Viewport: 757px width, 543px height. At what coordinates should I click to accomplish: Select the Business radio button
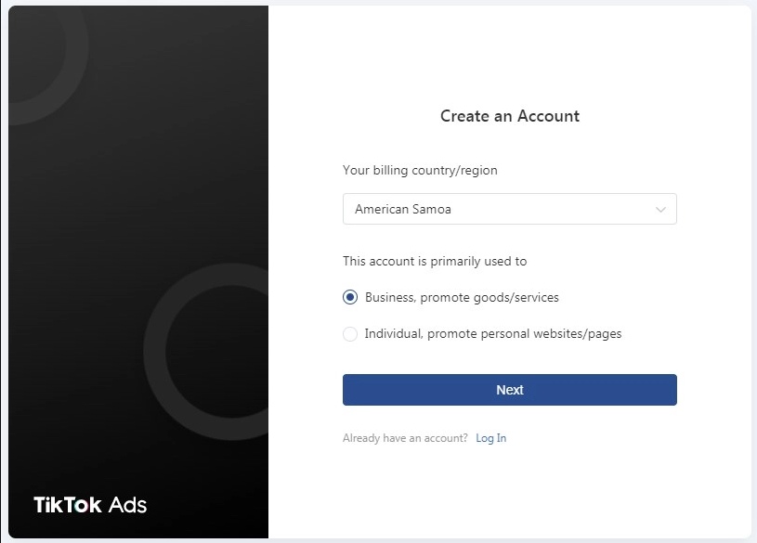[350, 297]
